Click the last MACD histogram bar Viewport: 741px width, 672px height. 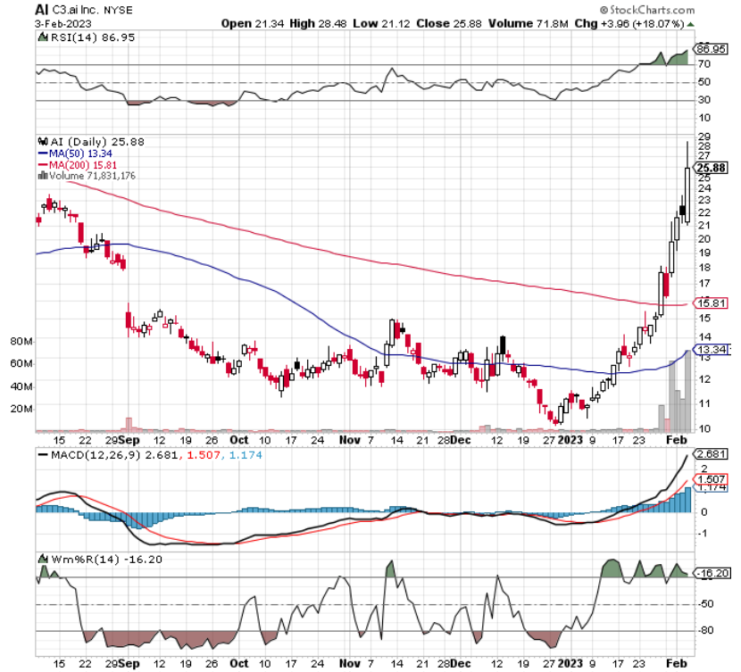pos(687,500)
